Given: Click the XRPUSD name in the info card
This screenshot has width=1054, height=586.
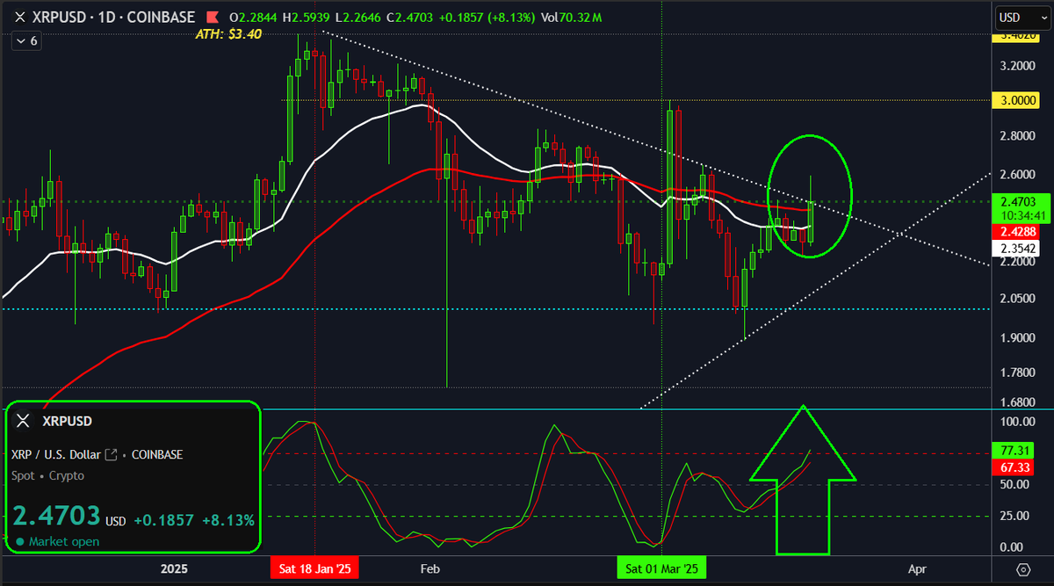Looking at the screenshot, I should (x=68, y=421).
